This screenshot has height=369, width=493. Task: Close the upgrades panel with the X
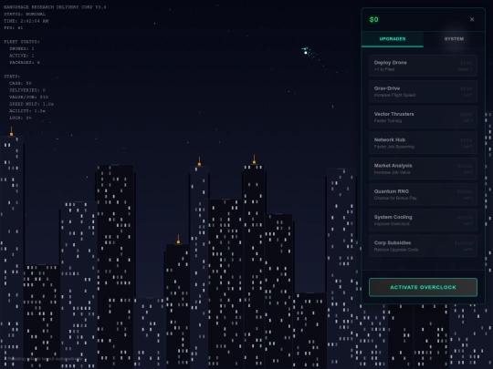pyautogui.click(x=472, y=19)
